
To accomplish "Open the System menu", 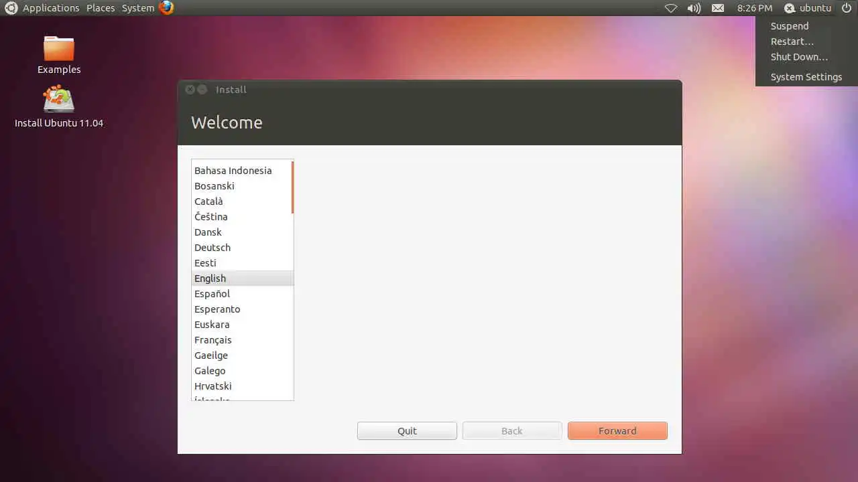I will tap(138, 8).
